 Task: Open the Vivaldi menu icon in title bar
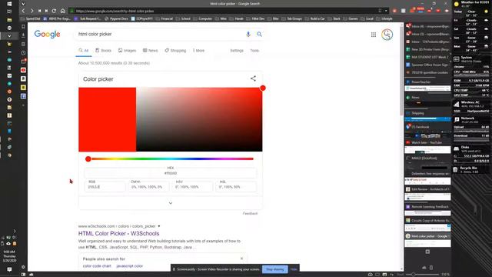pos(23,4)
